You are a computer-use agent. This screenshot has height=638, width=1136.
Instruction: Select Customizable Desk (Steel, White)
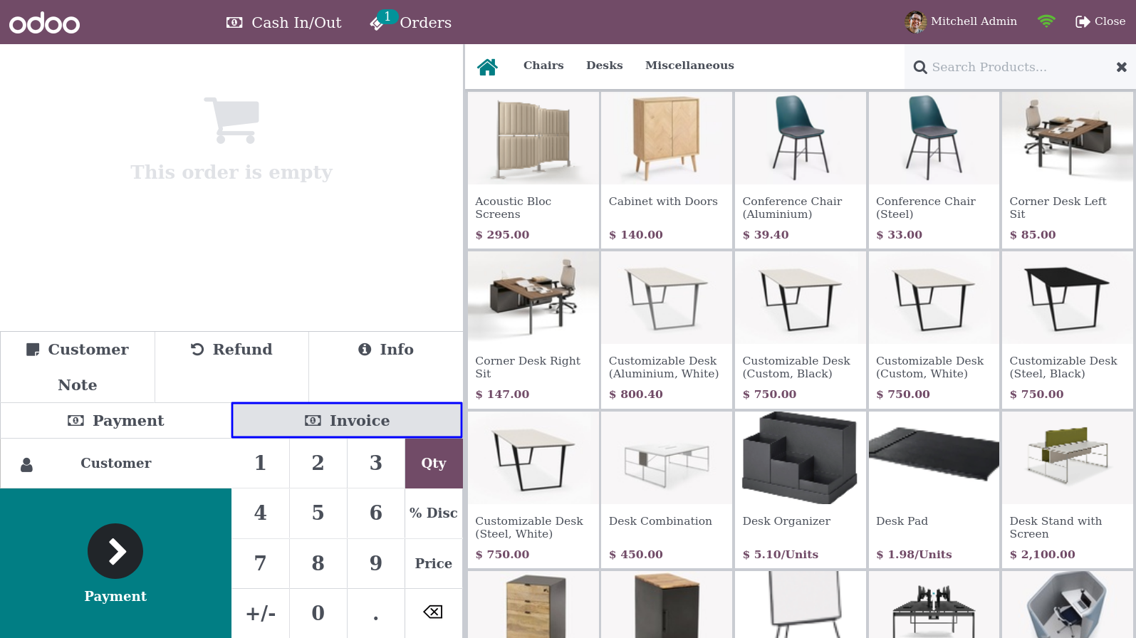(x=533, y=490)
